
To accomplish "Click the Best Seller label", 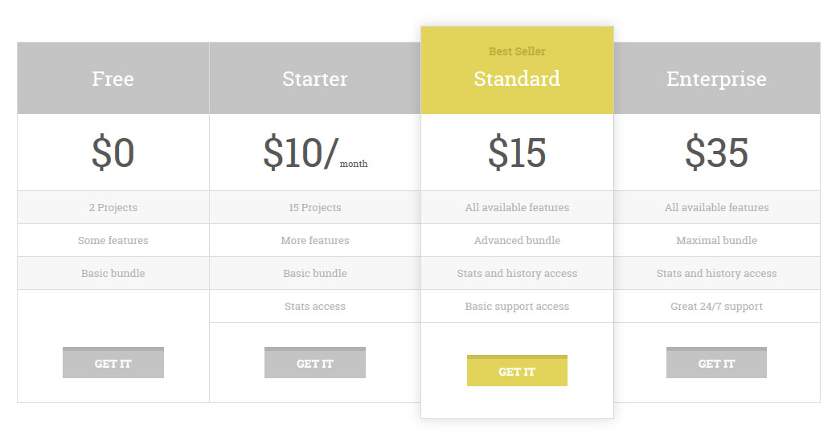I will click(x=517, y=51).
